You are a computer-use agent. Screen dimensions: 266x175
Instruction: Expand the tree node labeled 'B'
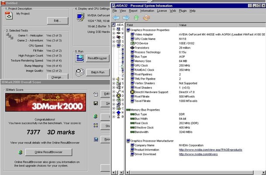click(114, 116)
